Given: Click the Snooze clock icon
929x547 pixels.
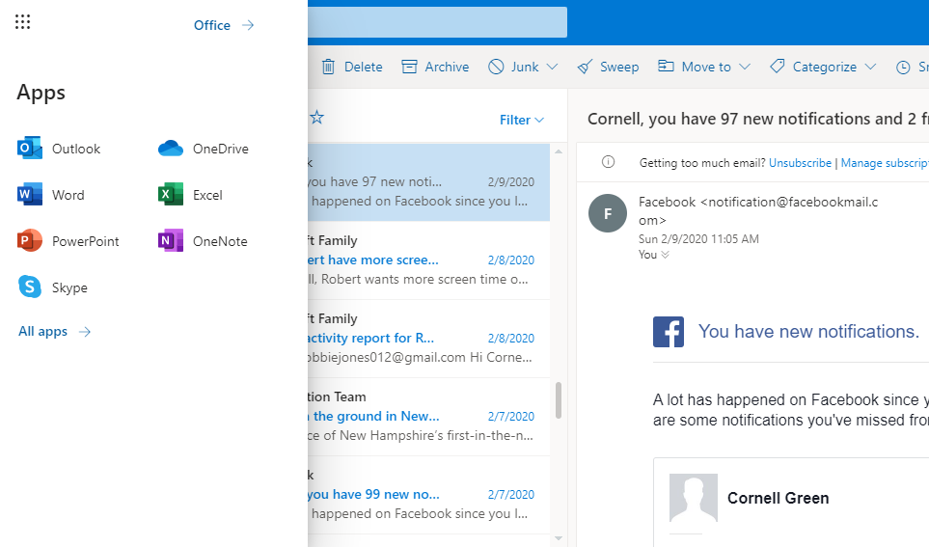Looking at the screenshot, I should (x=903, y=68).
